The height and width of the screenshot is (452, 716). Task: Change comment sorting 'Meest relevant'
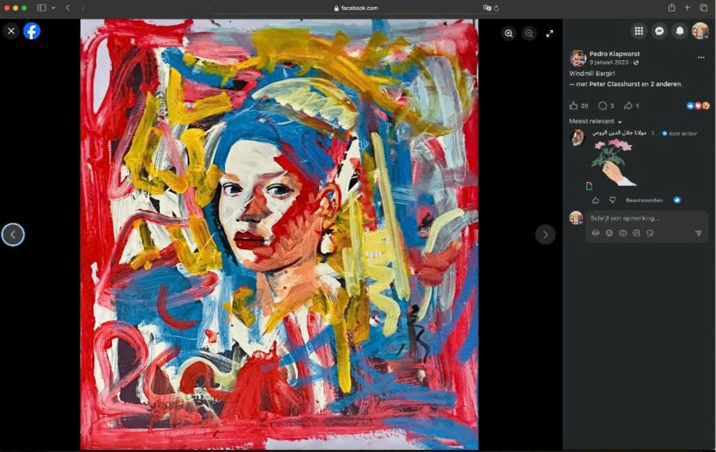(596, 122)
